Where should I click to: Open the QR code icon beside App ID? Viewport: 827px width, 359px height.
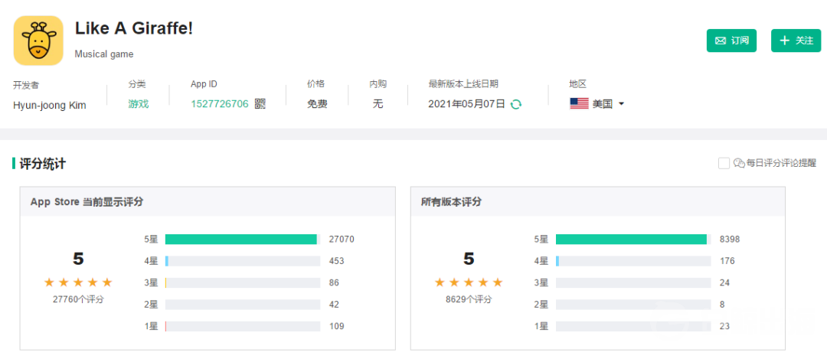260,104
